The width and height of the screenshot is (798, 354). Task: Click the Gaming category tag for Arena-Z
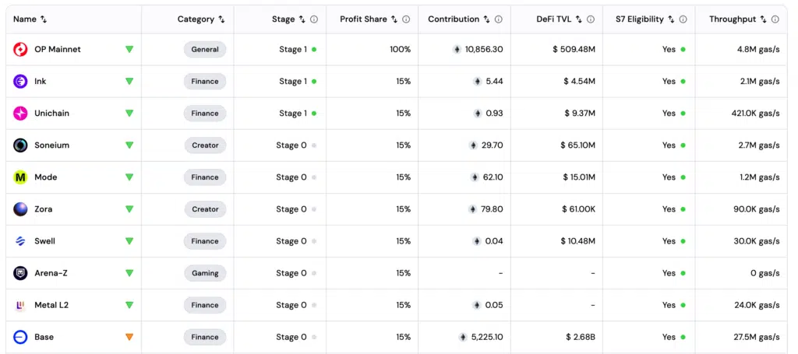pos(205,273)
